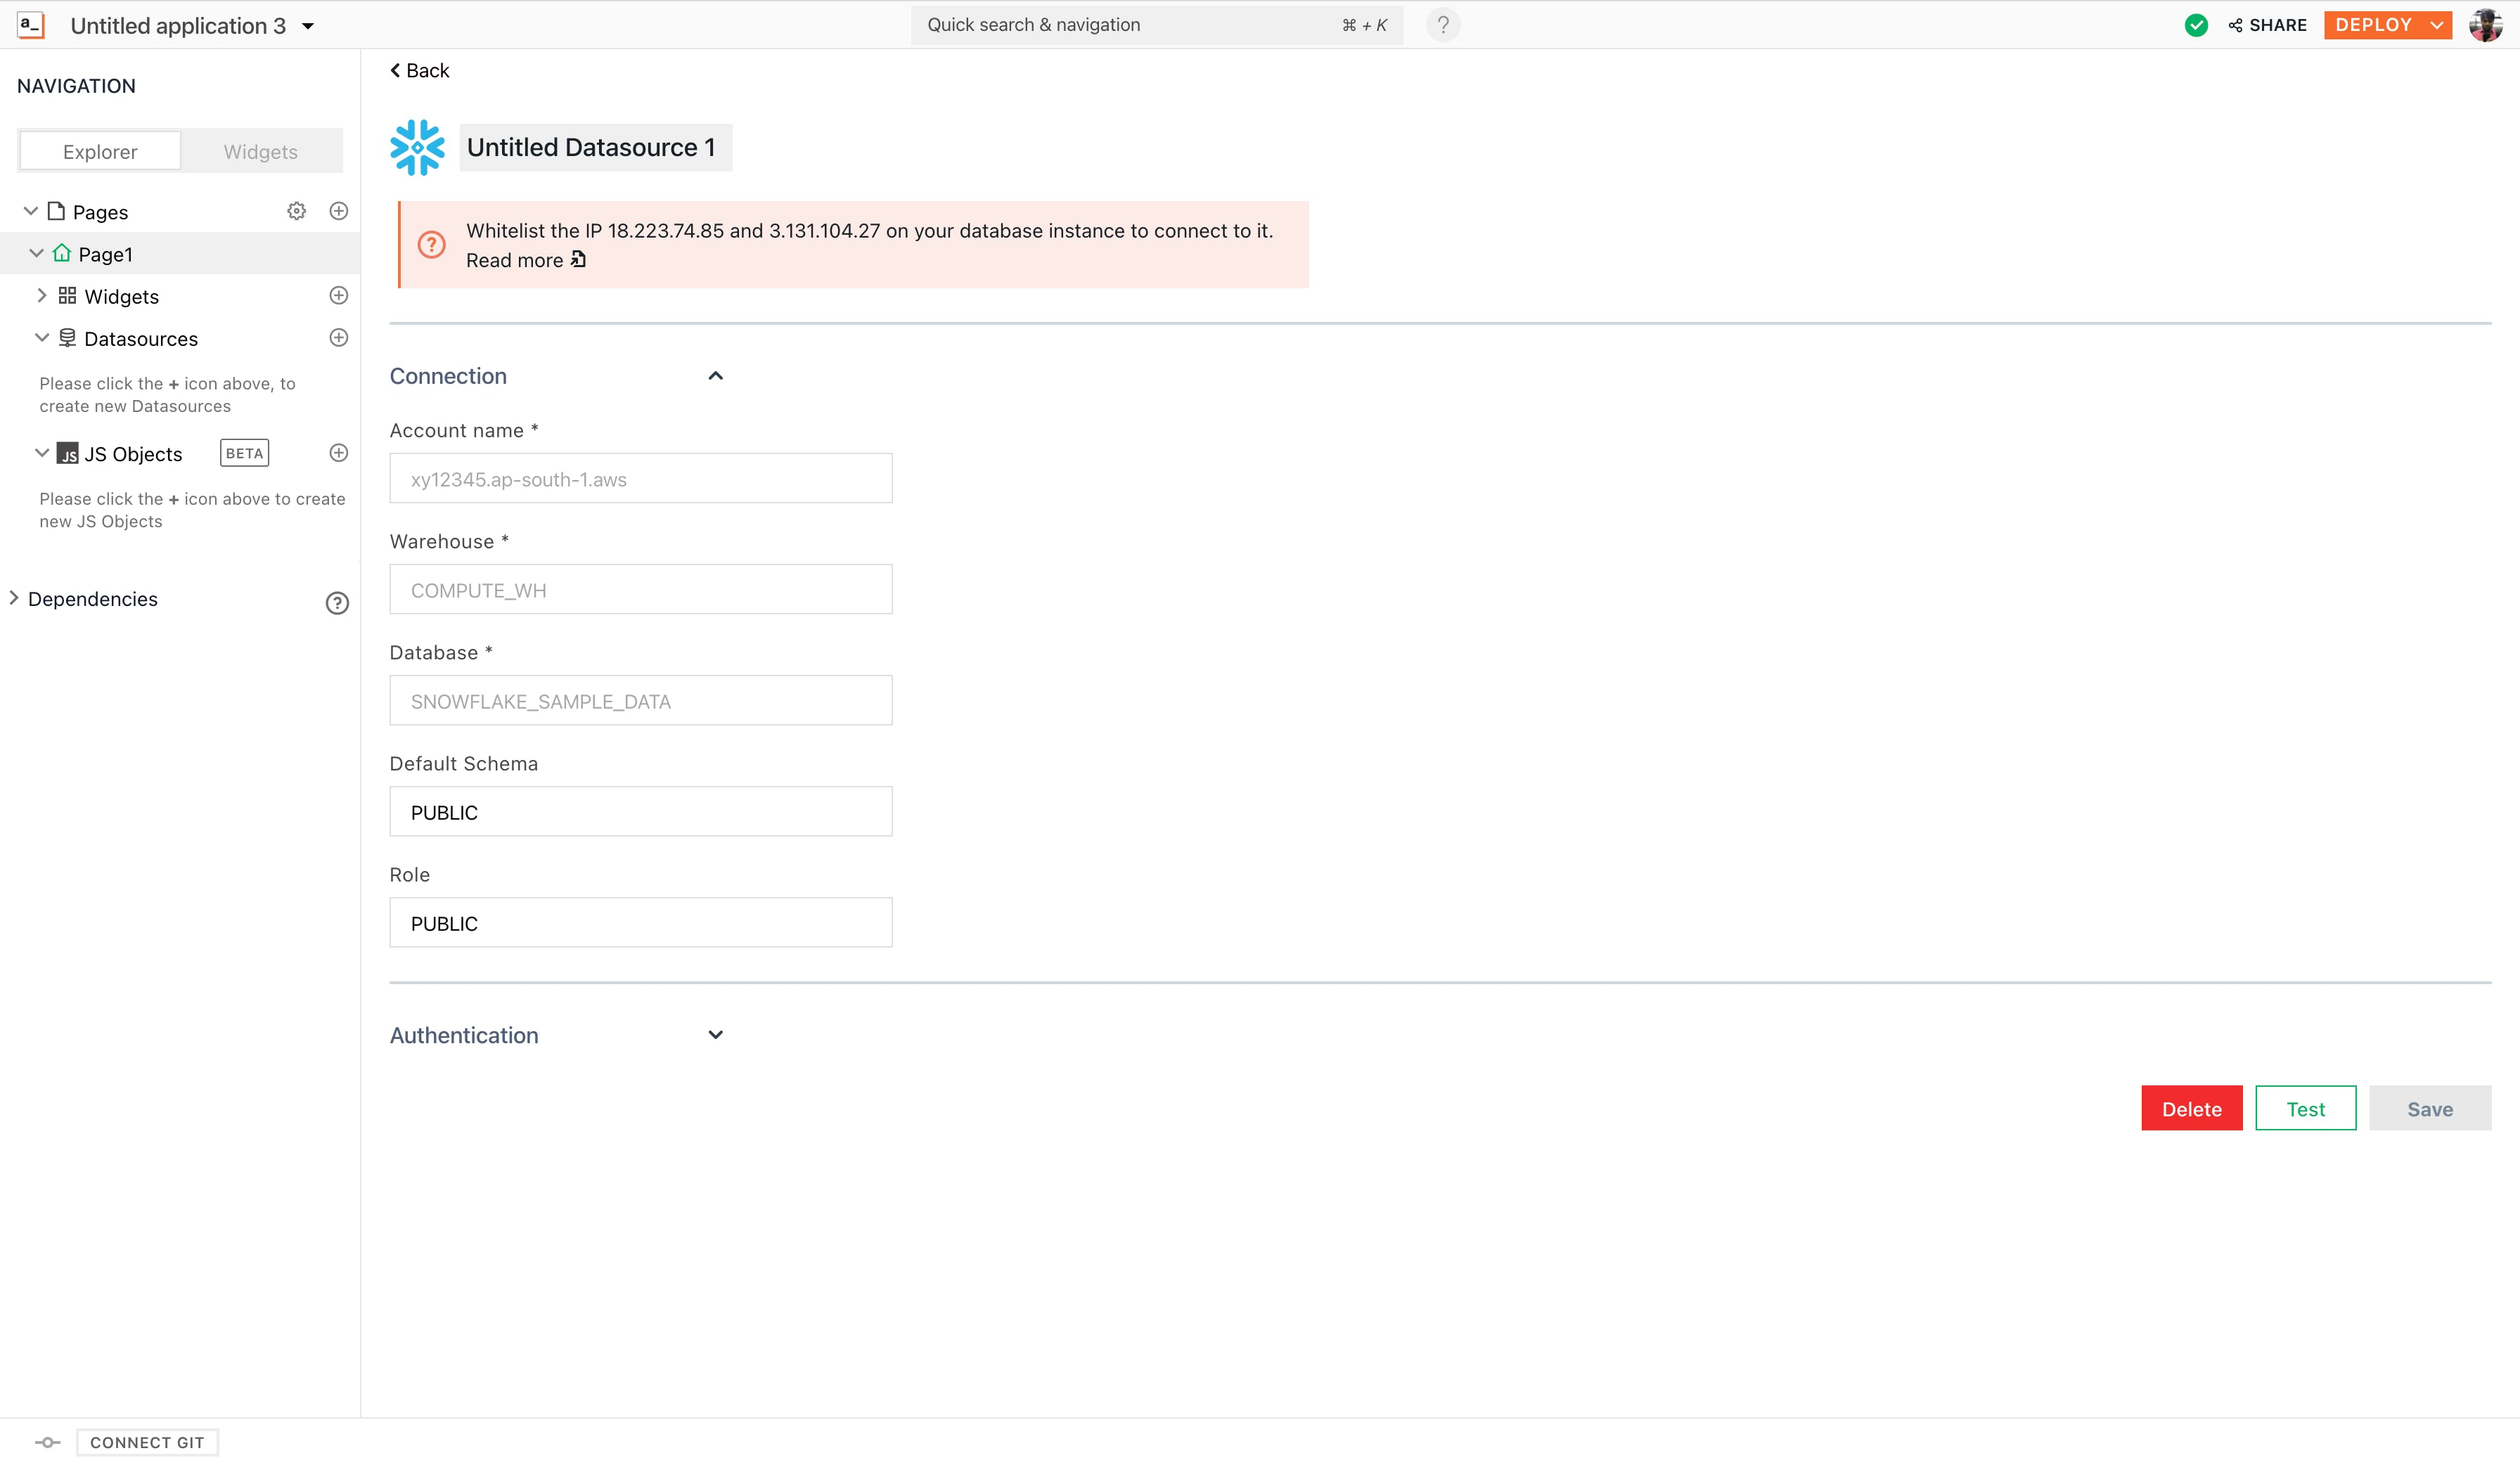
Task: Click the green status checkmark icon
Action: pos(2196,25)
